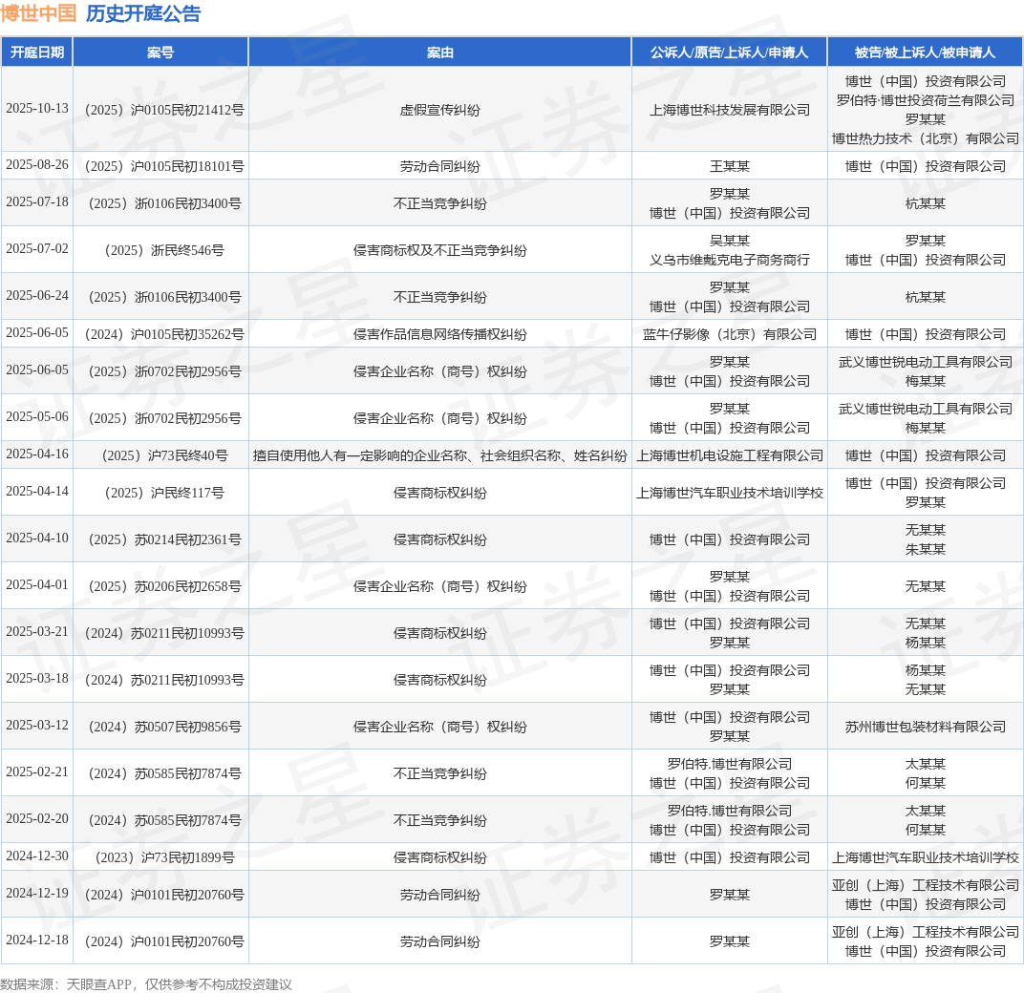The width and height of the screenshot is (1024, 993).
Task: Click cause 侵害商标权及不正当竞争纠纷
Action: click(440, 250)
